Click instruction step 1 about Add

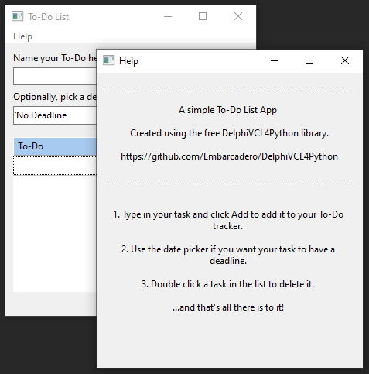(228, 220)
